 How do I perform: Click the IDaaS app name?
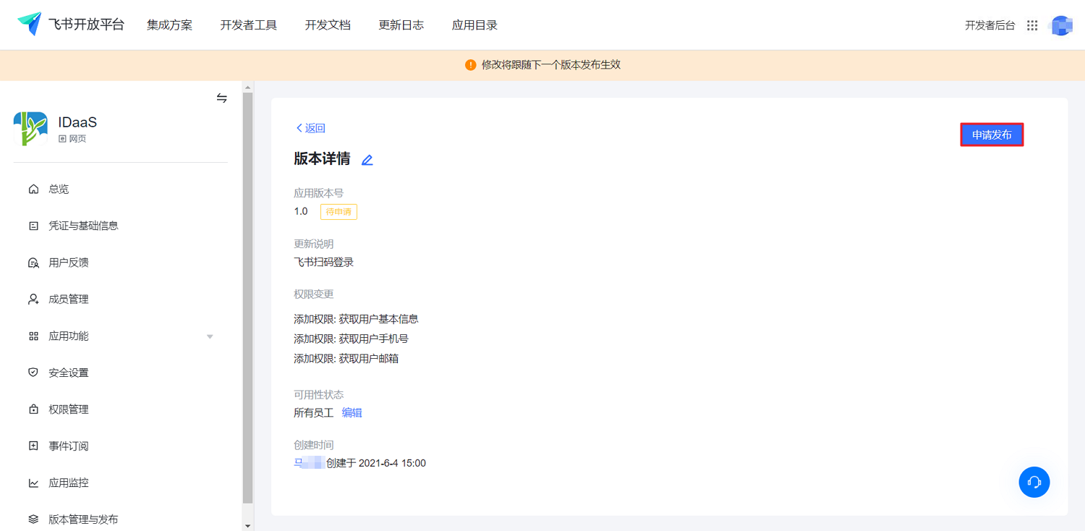(x=77, y=122)
